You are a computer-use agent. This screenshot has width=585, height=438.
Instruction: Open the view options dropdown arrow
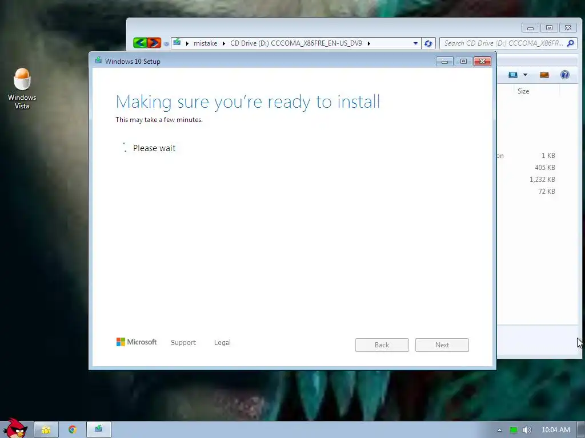point(525,75)
